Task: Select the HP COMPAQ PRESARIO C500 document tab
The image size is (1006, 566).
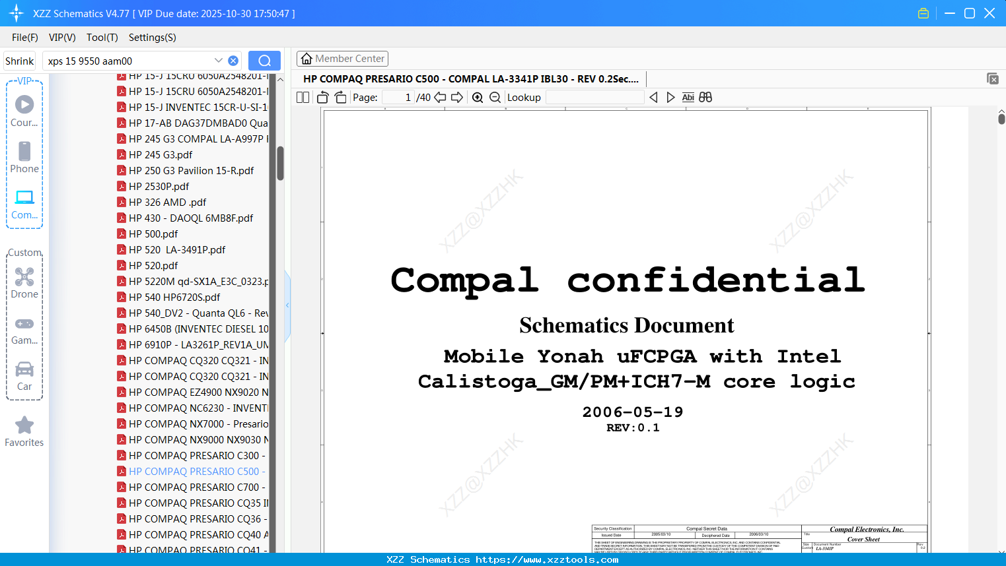Action: (470, 79)
